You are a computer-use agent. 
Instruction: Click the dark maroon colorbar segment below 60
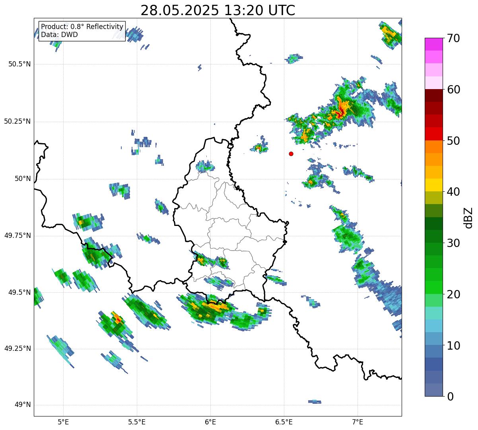coord(433,95)
